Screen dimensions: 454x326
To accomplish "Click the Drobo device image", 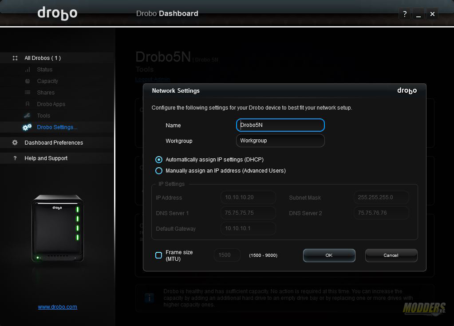I will click(58, 228).
